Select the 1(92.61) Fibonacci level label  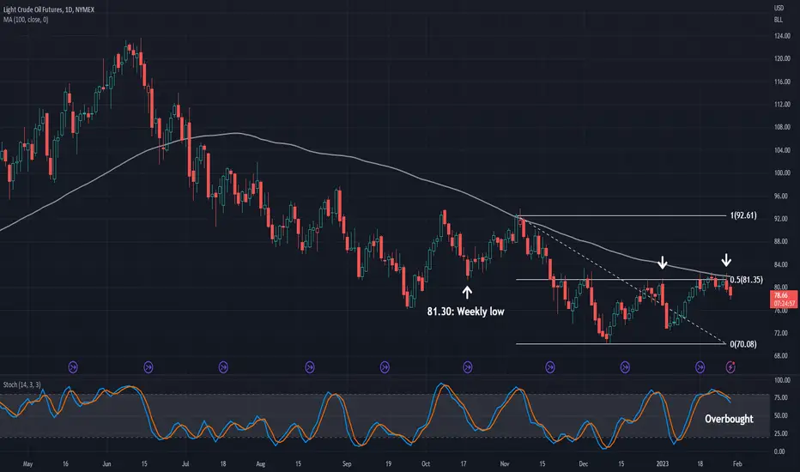[x=743, y=215]
